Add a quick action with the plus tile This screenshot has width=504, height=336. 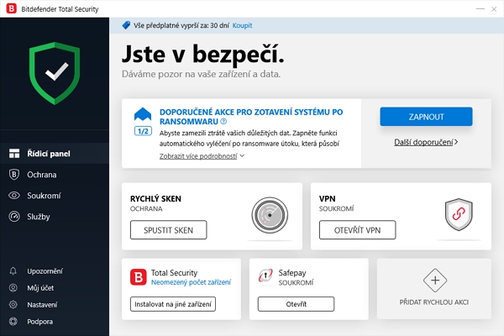[x=434, y=289]
